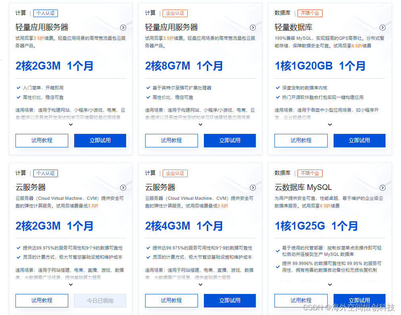Viewport: 401px width, 315px height.
Task: Select the '2核8G7M 1个月' spec text
Action: (184, 66)
